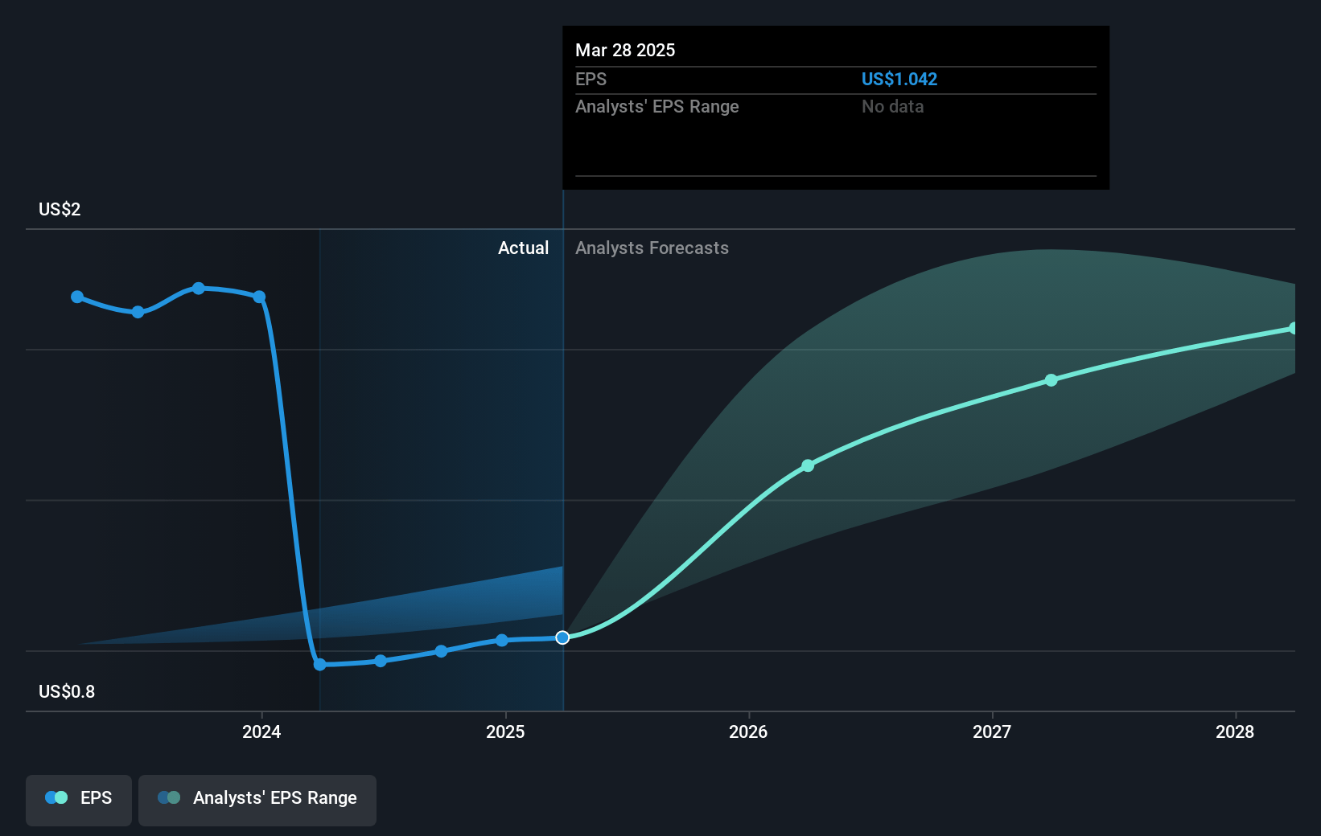Click the 2026 x-axis label
This screenshot has width=1321, height=836.
click(748, 731)
